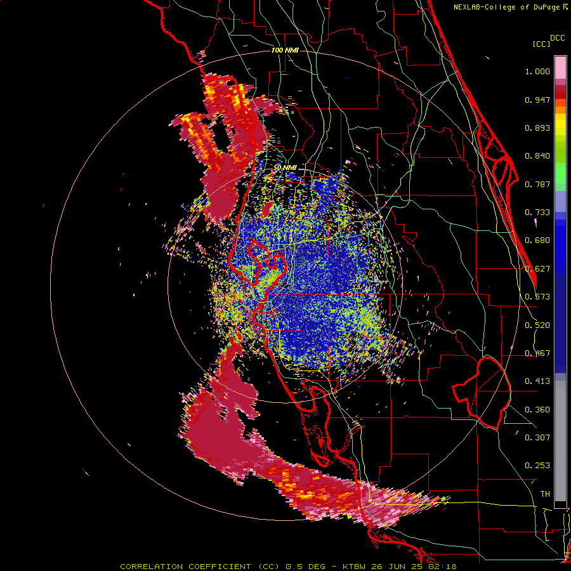
Task: Click the 0.520 color scale value
Action: tap(537, 325)
